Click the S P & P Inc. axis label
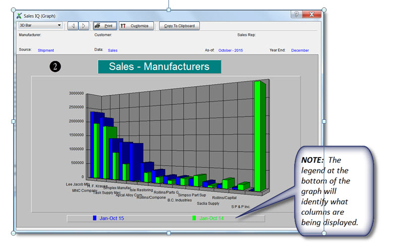Image resolution: width=415 pixels, height=249 pixels. [x=241, y=207]
